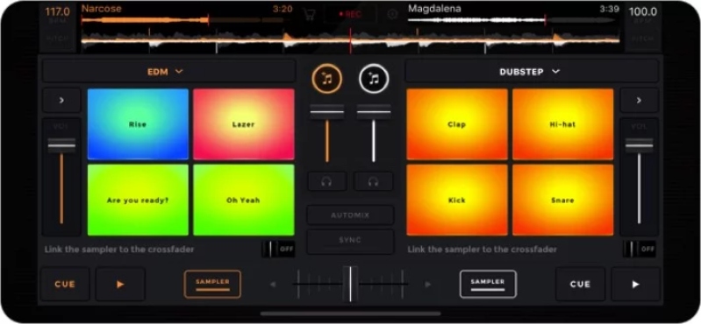Toggle left deck headphone pre-listen
The width and height of the screenshot is (701, 324).
[326, 181]
